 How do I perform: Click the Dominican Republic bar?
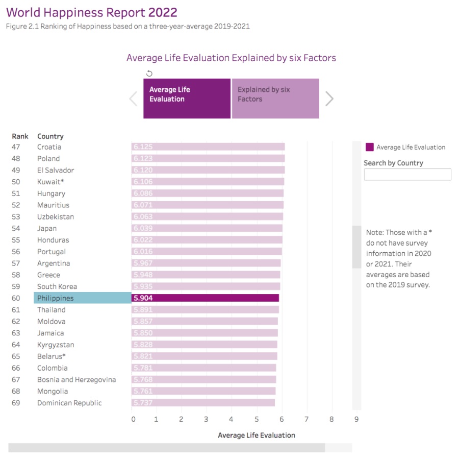pyautogui.click(x=203, y=403)
